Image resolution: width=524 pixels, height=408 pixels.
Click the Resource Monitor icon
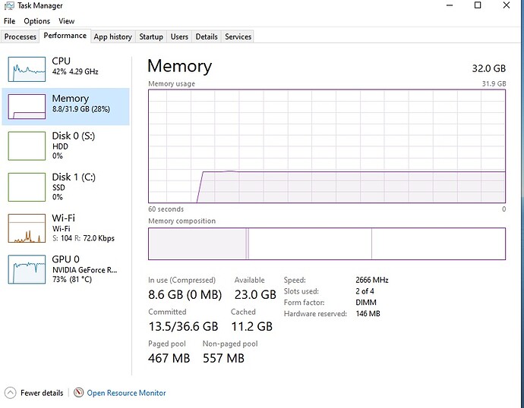pos(79,393)
